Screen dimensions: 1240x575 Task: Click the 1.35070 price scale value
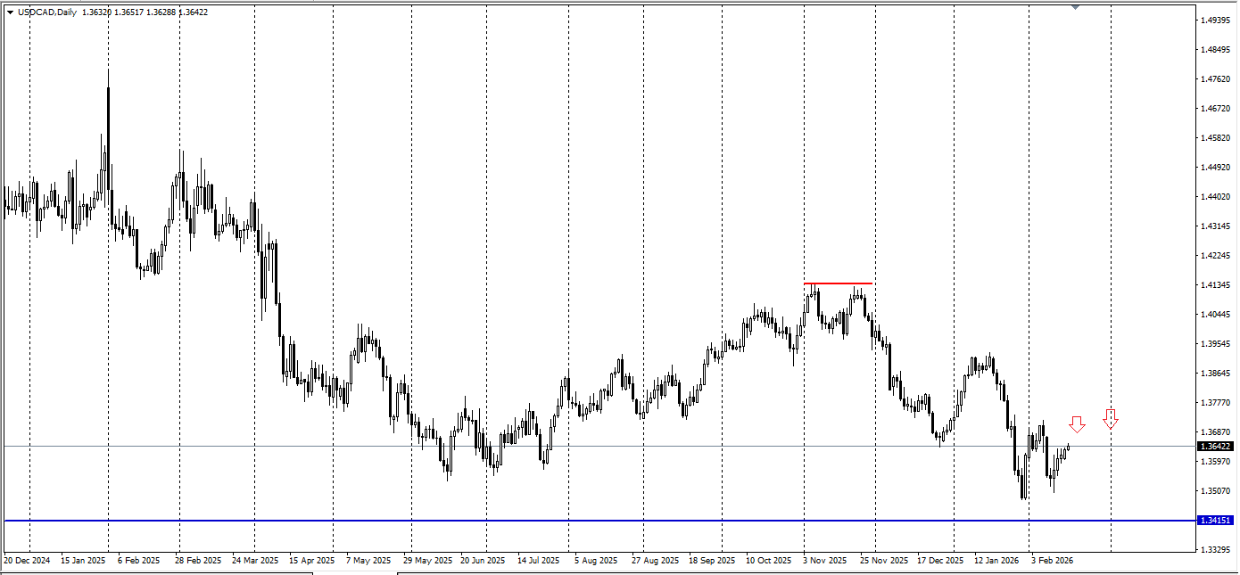1217,491
